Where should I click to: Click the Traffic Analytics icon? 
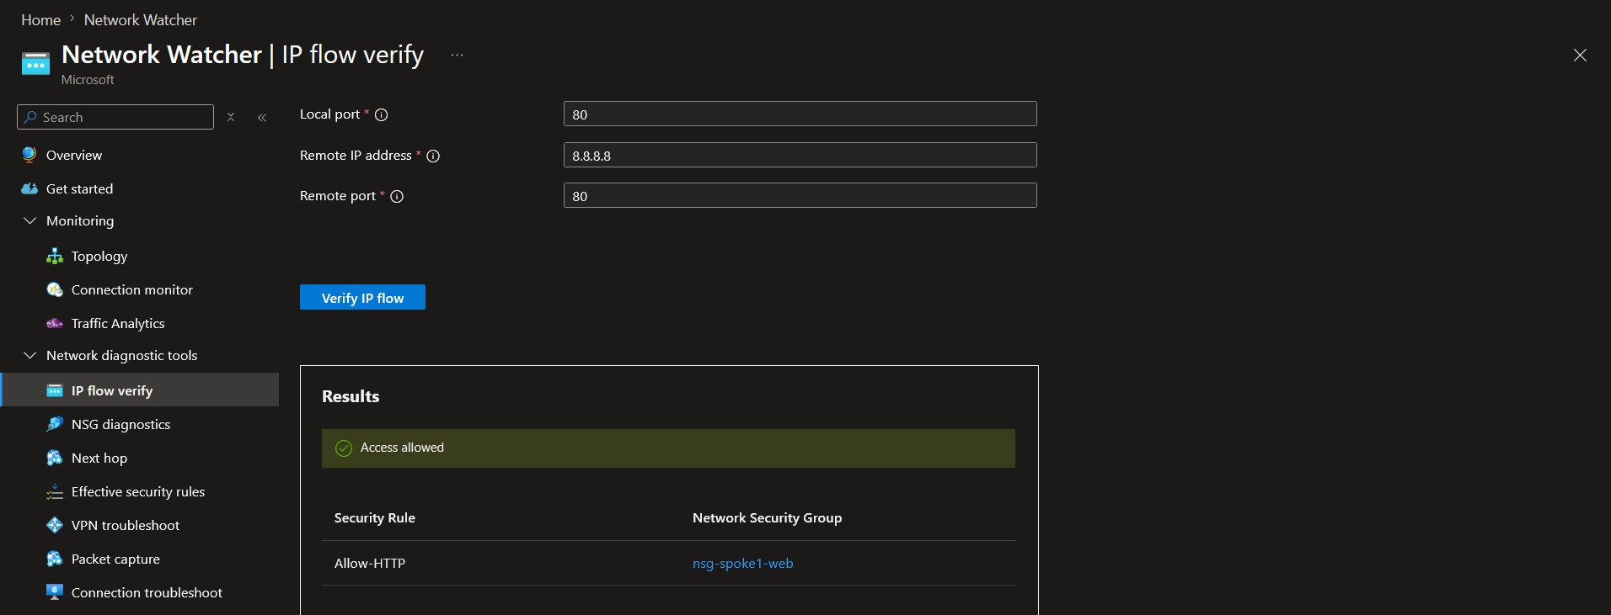(55, 323)
